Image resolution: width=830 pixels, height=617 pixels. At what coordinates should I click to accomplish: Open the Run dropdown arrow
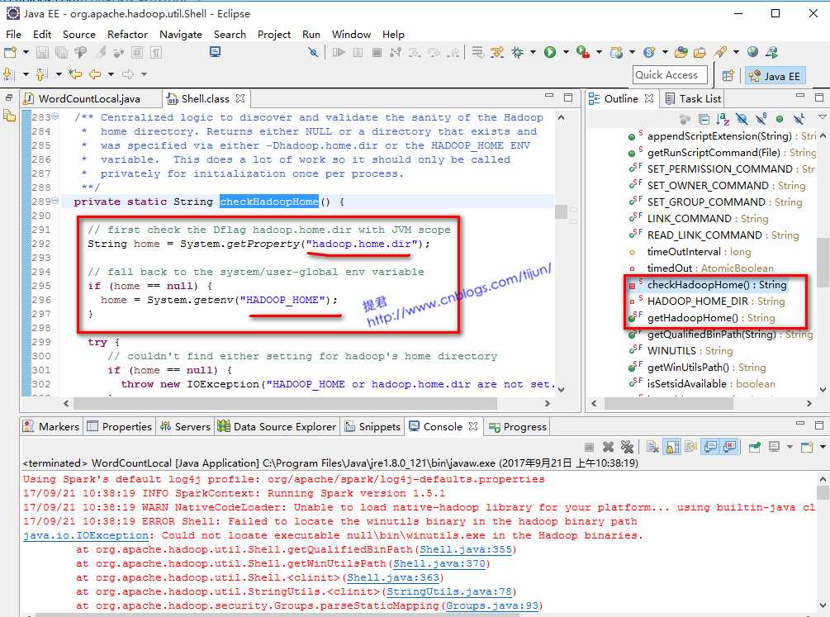[x=566, y=52]
